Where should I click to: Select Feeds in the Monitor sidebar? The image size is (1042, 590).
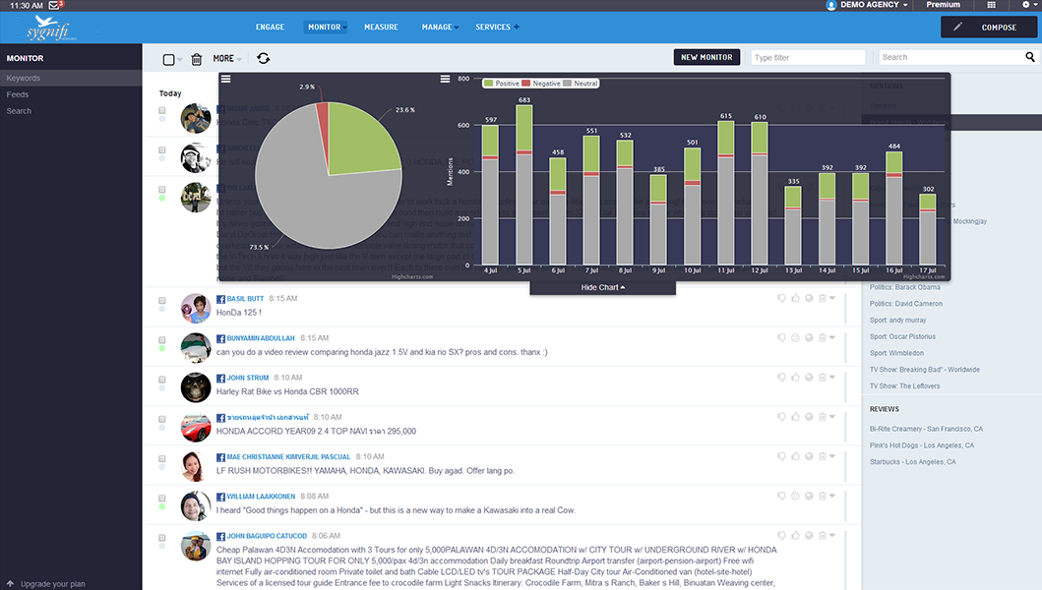(x=18, y=94)
